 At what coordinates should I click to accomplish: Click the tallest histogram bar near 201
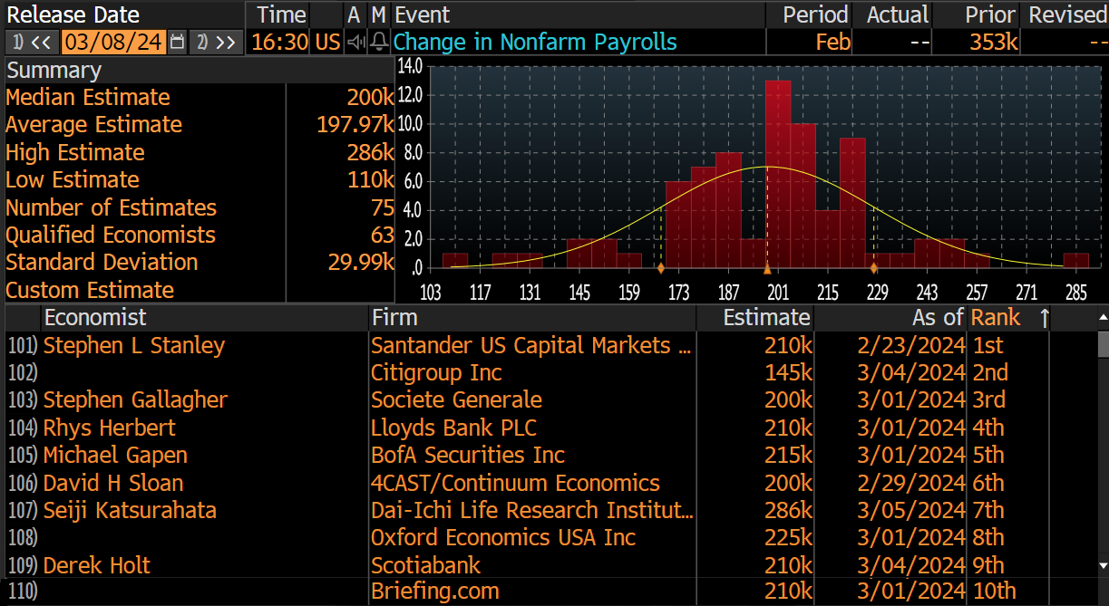pyautogui.click(x=778, y=175)
